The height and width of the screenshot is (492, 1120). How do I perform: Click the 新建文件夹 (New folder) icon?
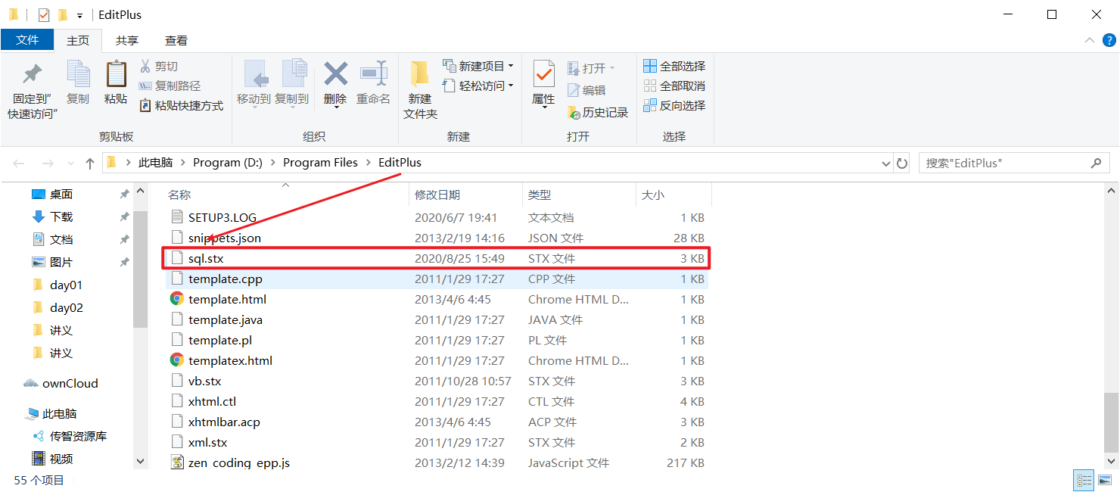(420, 74)
